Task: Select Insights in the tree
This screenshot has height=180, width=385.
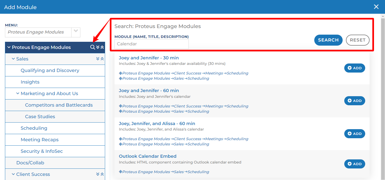Action: (30, 82)
